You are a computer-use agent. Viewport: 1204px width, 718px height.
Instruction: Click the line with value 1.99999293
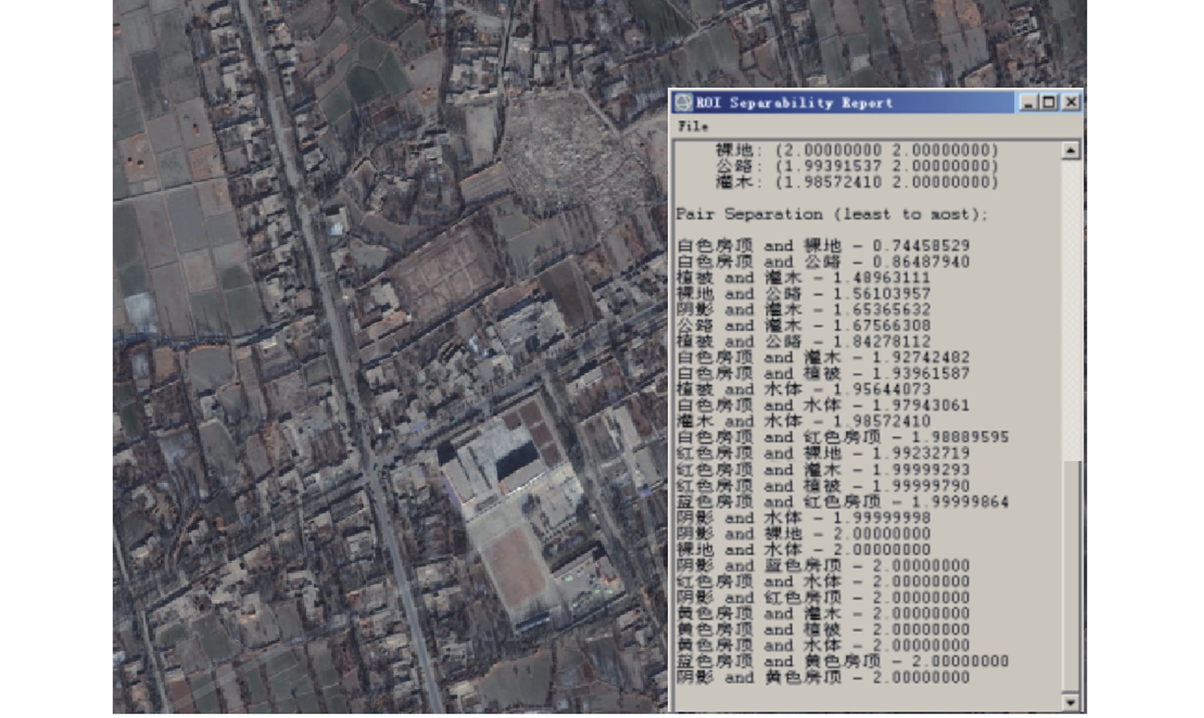[x=823, y=470]
